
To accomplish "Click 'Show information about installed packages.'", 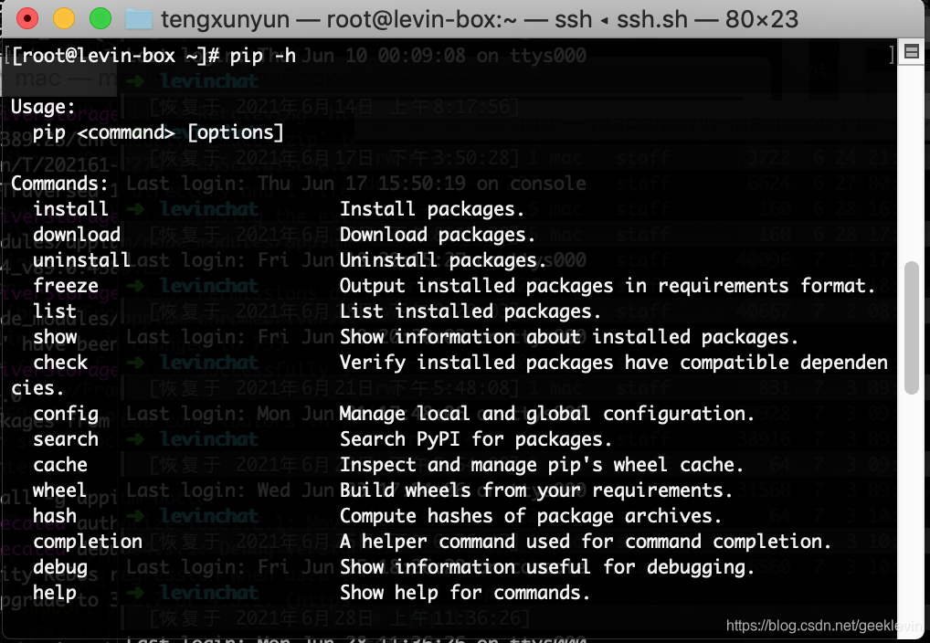I will tap(569, 337).
